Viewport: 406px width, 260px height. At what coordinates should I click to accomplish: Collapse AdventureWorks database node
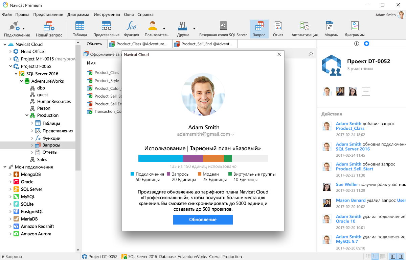tap(21, 81)
